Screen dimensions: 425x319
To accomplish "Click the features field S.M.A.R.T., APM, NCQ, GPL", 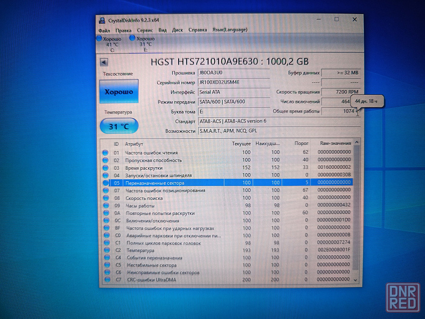I will (279, 131).
